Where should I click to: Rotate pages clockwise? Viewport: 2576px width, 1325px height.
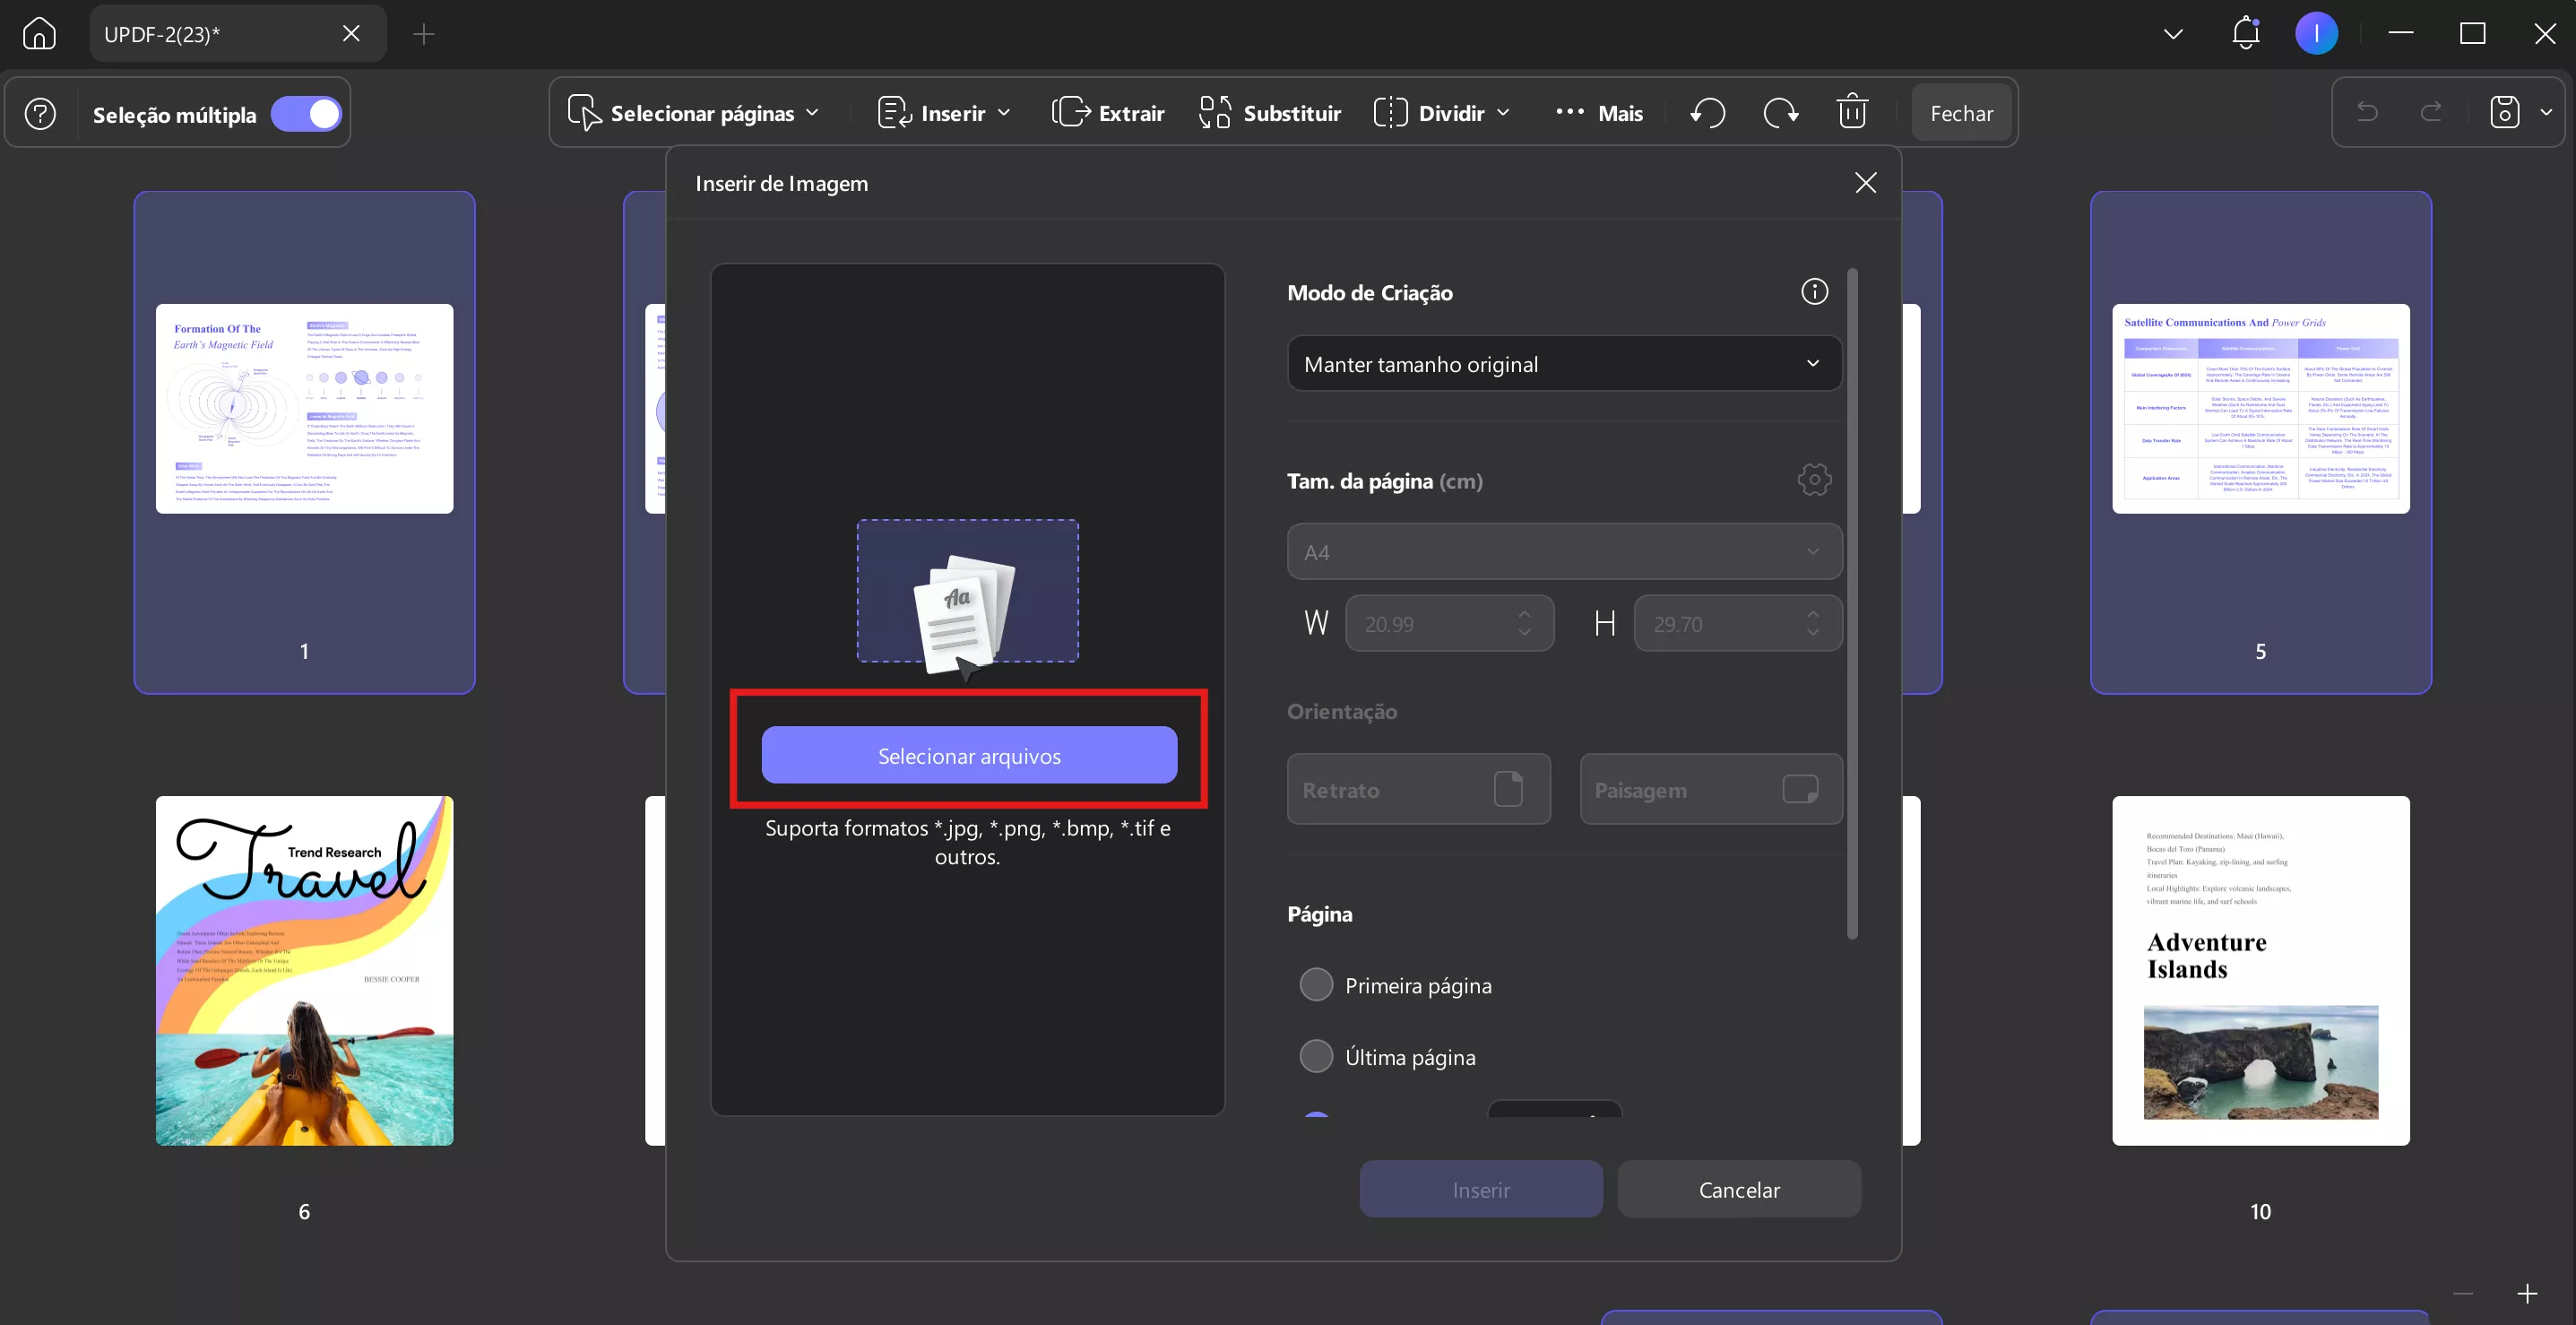1780,113
